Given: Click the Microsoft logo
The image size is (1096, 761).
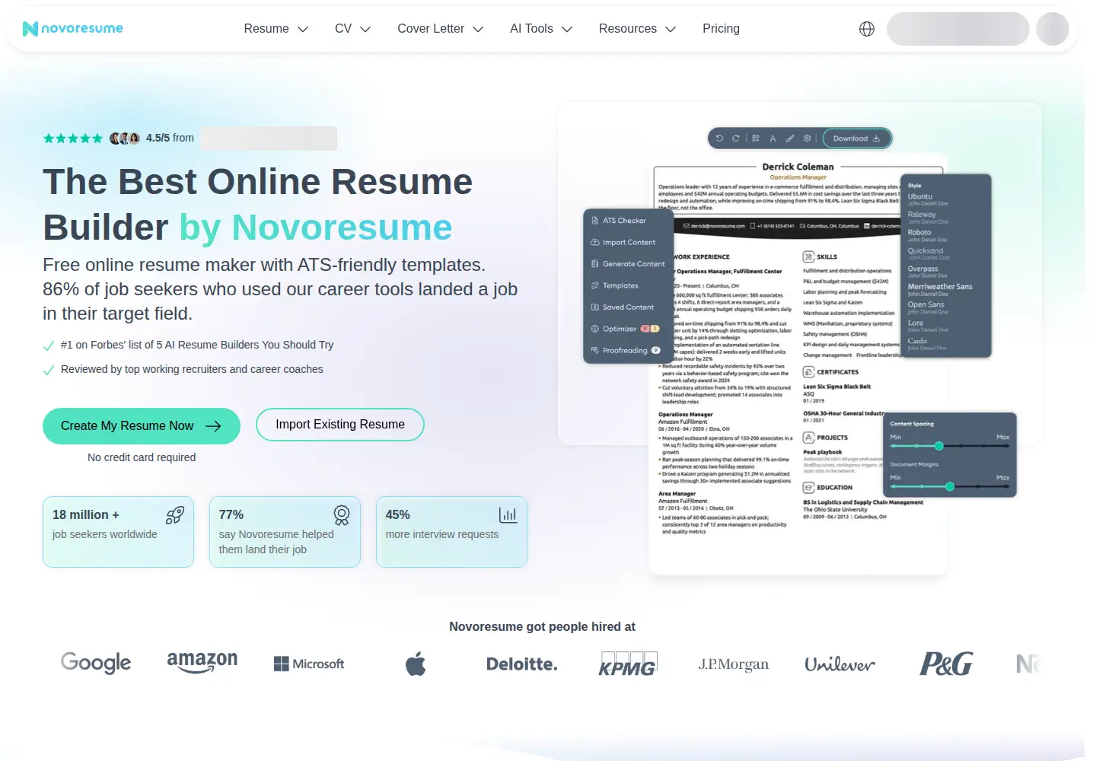Looking at the screenshot, I should (309, 664).
